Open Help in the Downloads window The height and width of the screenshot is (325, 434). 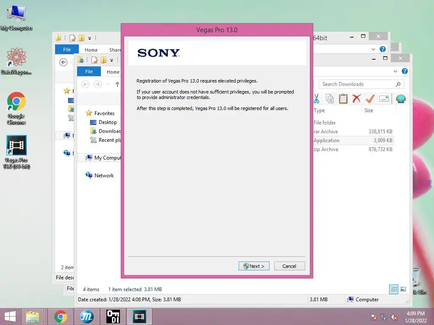pyautogui.click(x=405, y=71)
